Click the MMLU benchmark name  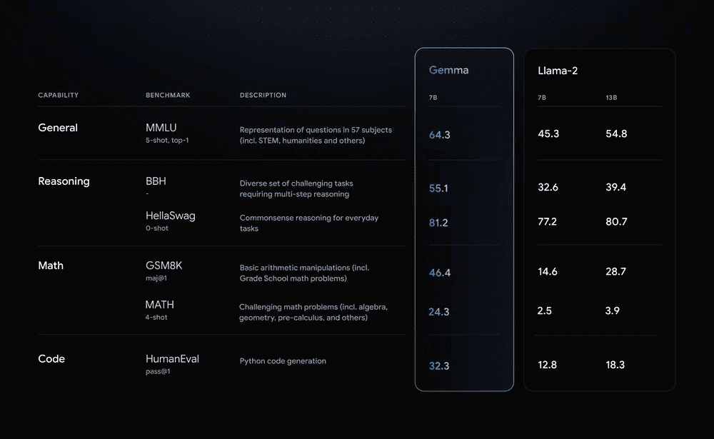tap(161, 128)
